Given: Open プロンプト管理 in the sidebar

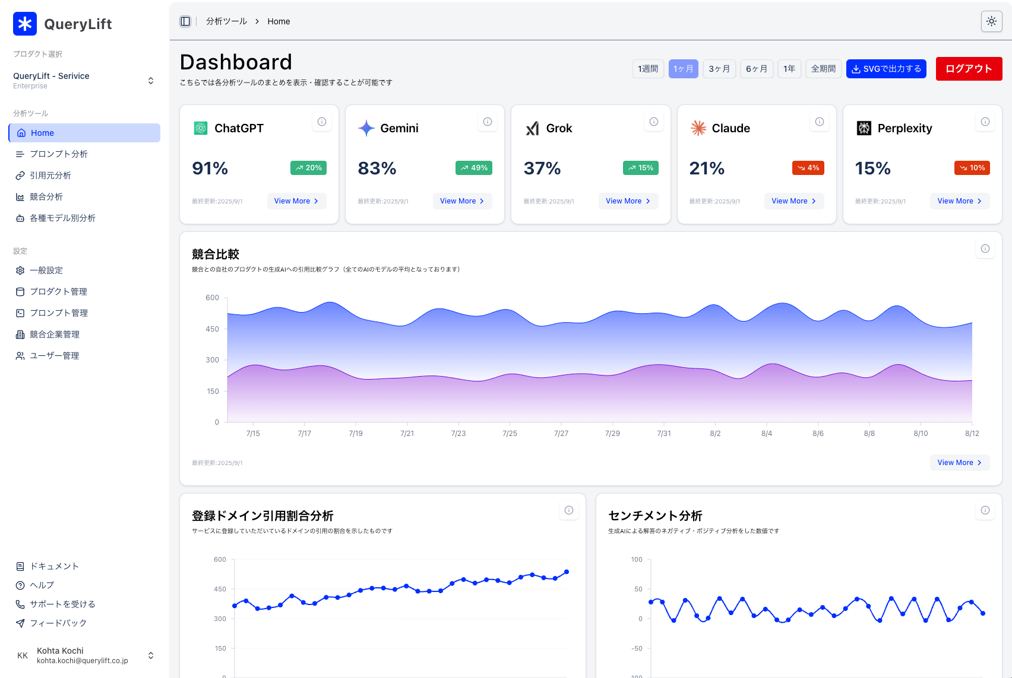Looking at the screenshot, I should (84, 313).
